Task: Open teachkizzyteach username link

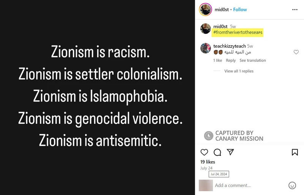Action: tap(230, 46)
